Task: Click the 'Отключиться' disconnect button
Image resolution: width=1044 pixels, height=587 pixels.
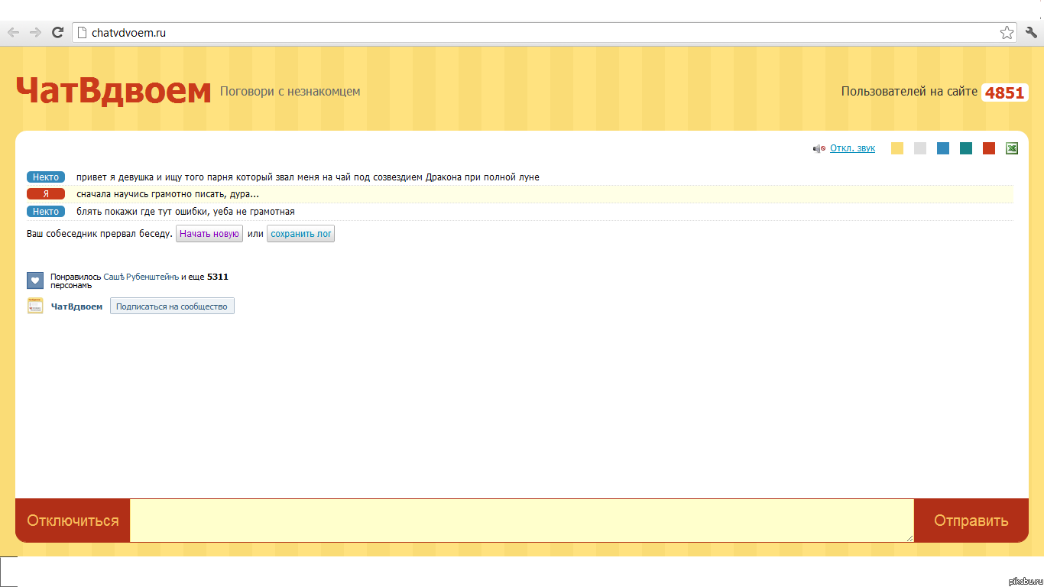Action: (x=73, y=521)
